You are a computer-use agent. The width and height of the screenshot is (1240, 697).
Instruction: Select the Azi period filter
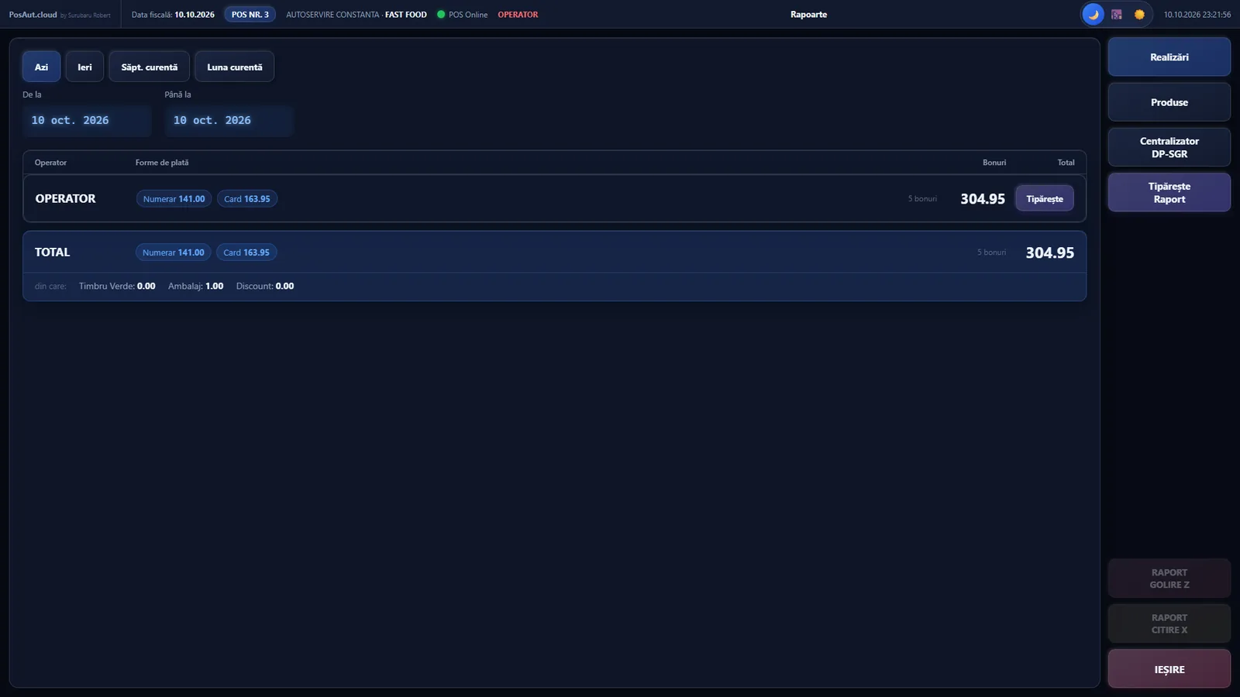tap(41, 67)
